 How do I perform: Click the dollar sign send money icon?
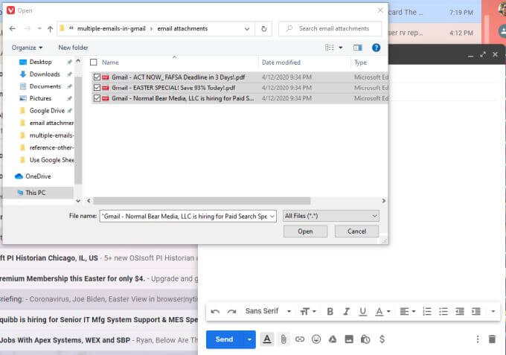click(382, 339)
